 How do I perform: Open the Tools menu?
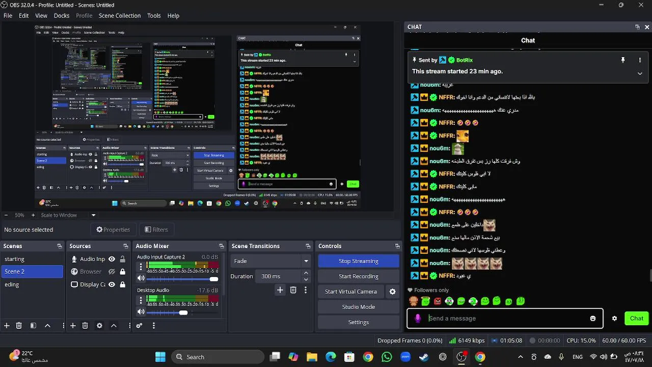(154, 16)
